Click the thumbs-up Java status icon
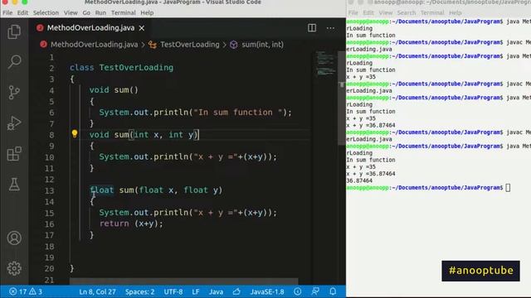This screenshot has height=298, width=531. coord(236,291)
